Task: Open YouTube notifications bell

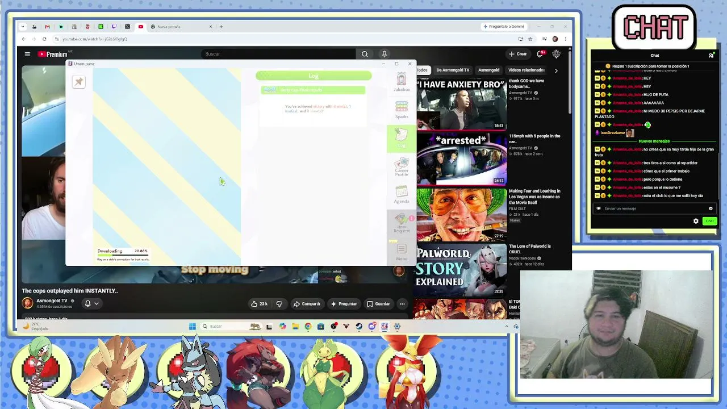Action: point(540,54)
